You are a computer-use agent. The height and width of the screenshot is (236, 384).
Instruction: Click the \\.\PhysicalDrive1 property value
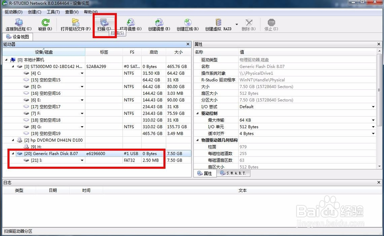point(256,73)
